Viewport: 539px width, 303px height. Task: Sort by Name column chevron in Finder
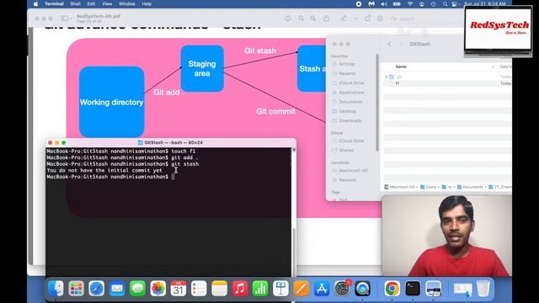[494, 66]
